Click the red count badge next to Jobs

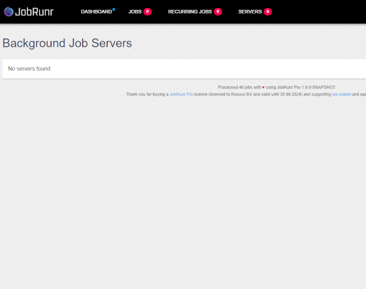coord(147,12)
